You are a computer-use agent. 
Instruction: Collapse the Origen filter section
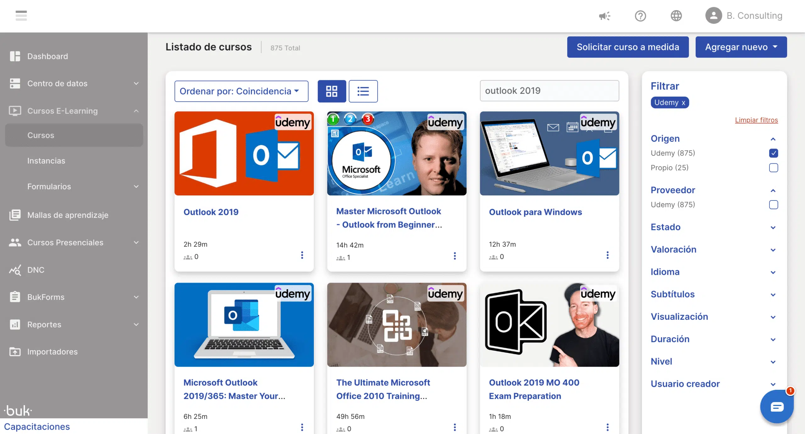[773, 139]
